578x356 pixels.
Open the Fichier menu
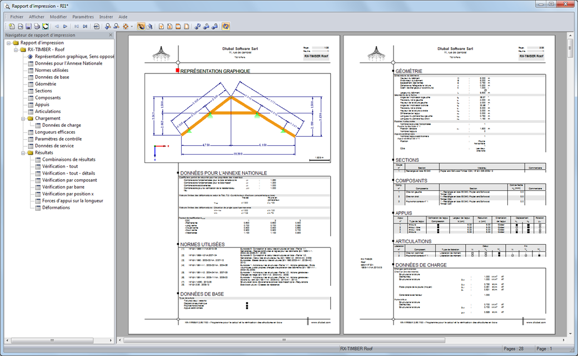click(17, 16)
